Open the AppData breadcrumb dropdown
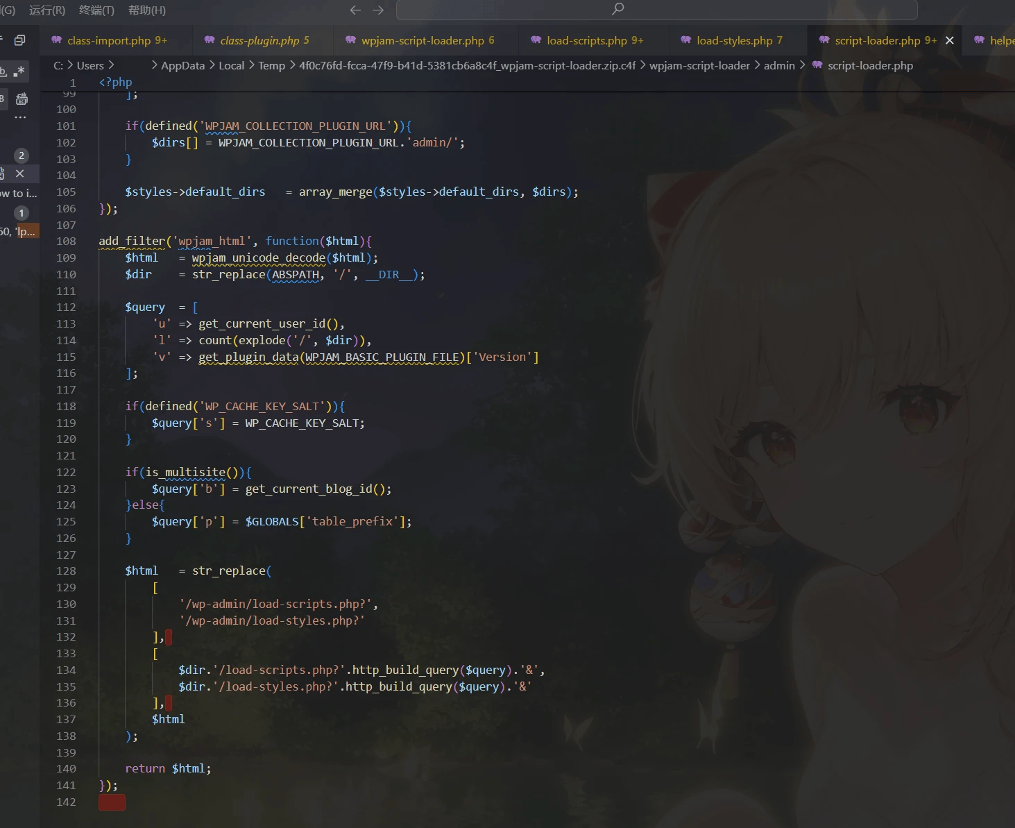 [x=182, y=65]
